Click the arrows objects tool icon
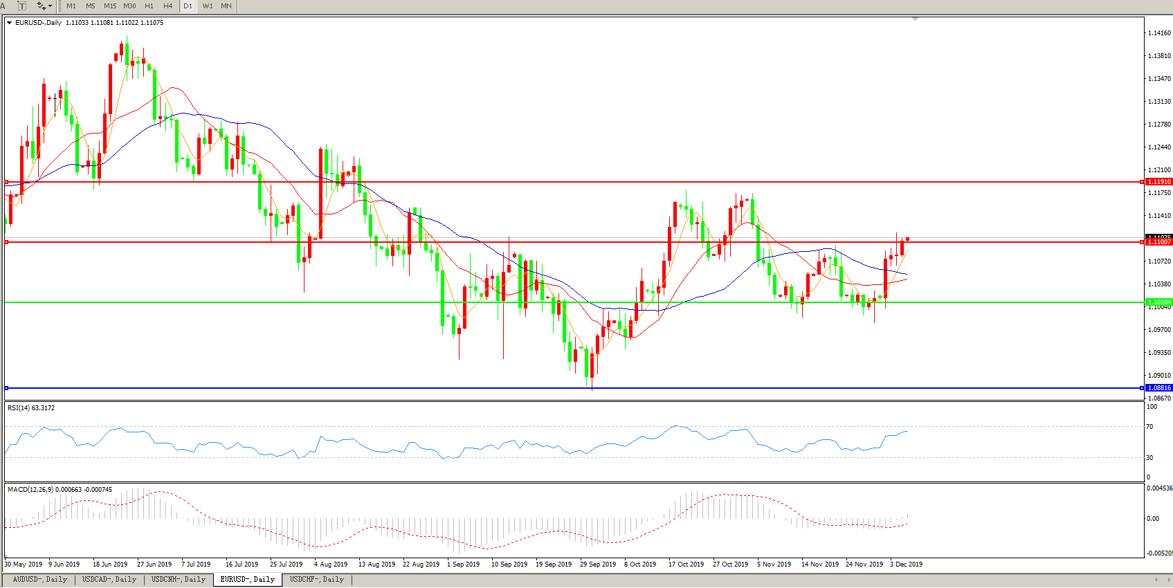 coord(41,6)
